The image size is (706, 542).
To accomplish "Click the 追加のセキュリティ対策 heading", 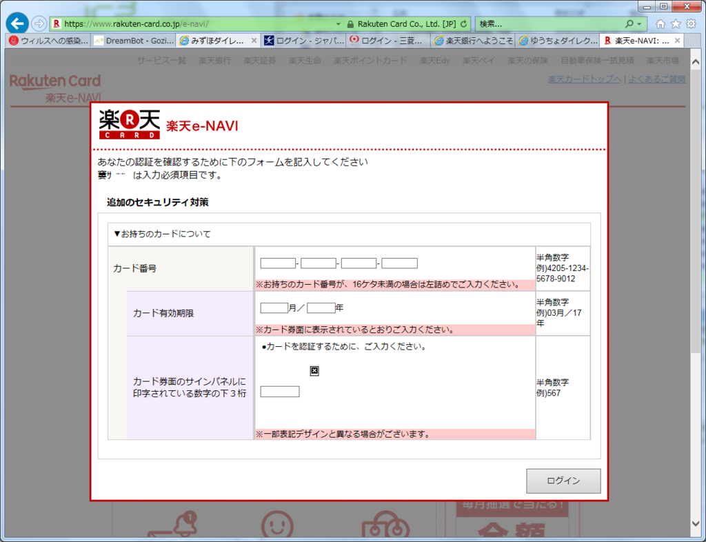I will click(157, 202).
